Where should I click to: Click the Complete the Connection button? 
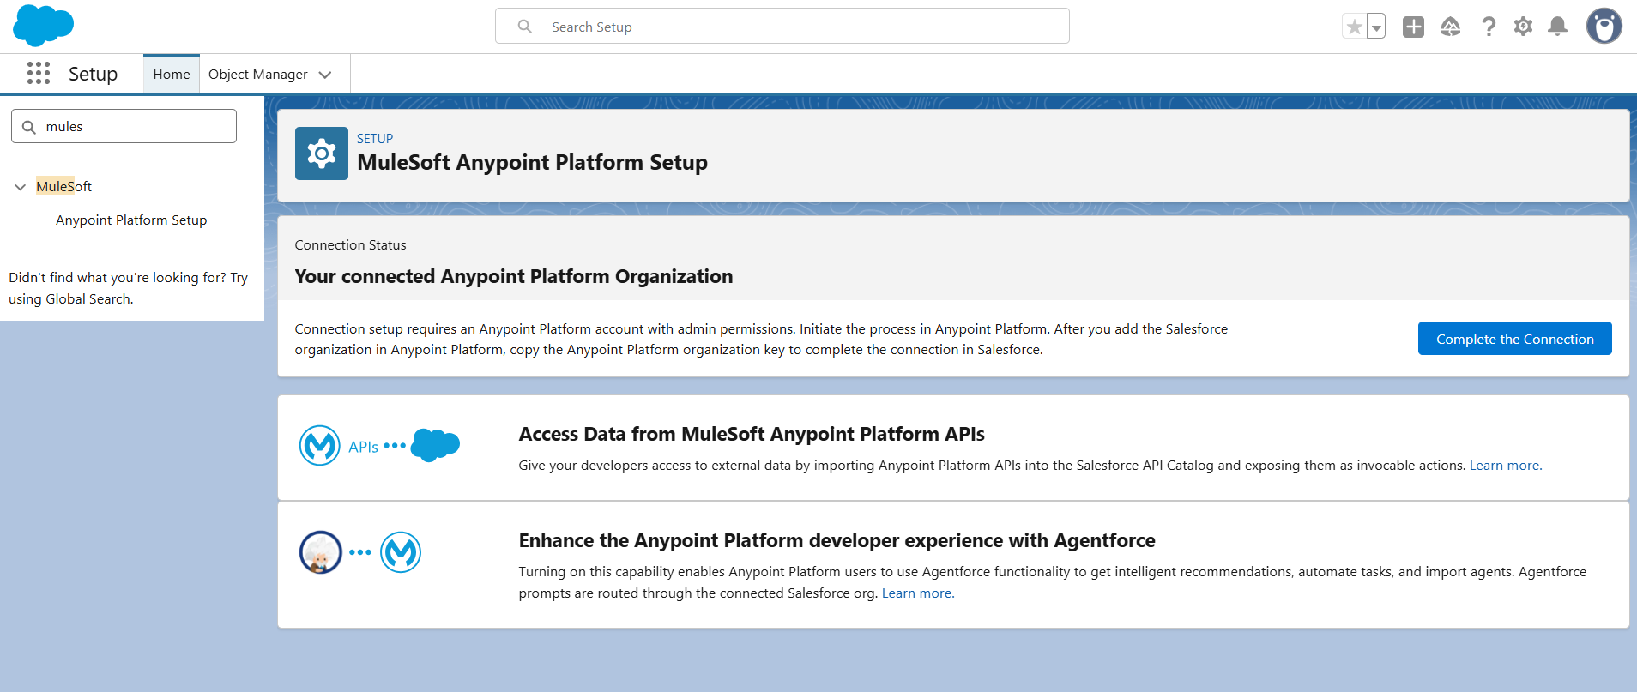[x=1514, y=339]
